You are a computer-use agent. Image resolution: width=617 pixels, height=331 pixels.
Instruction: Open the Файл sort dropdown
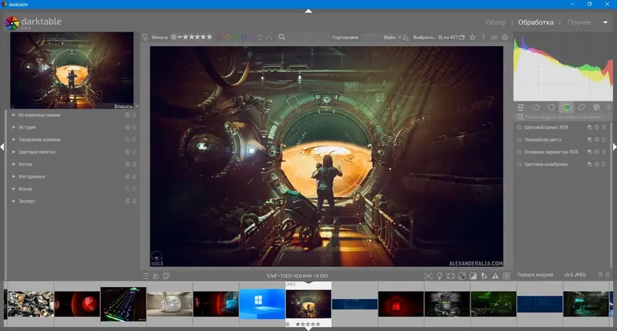click(x=392, y=37)
